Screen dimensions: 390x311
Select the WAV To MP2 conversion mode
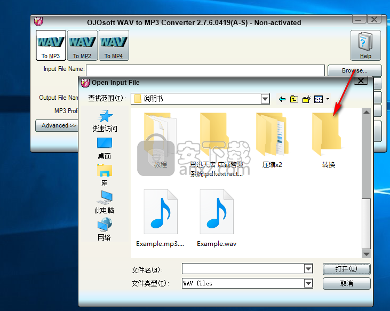coord(82,45)
